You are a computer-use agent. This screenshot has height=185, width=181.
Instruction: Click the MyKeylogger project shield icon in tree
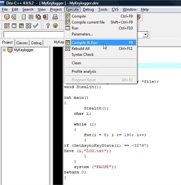[x=10, y=50]
